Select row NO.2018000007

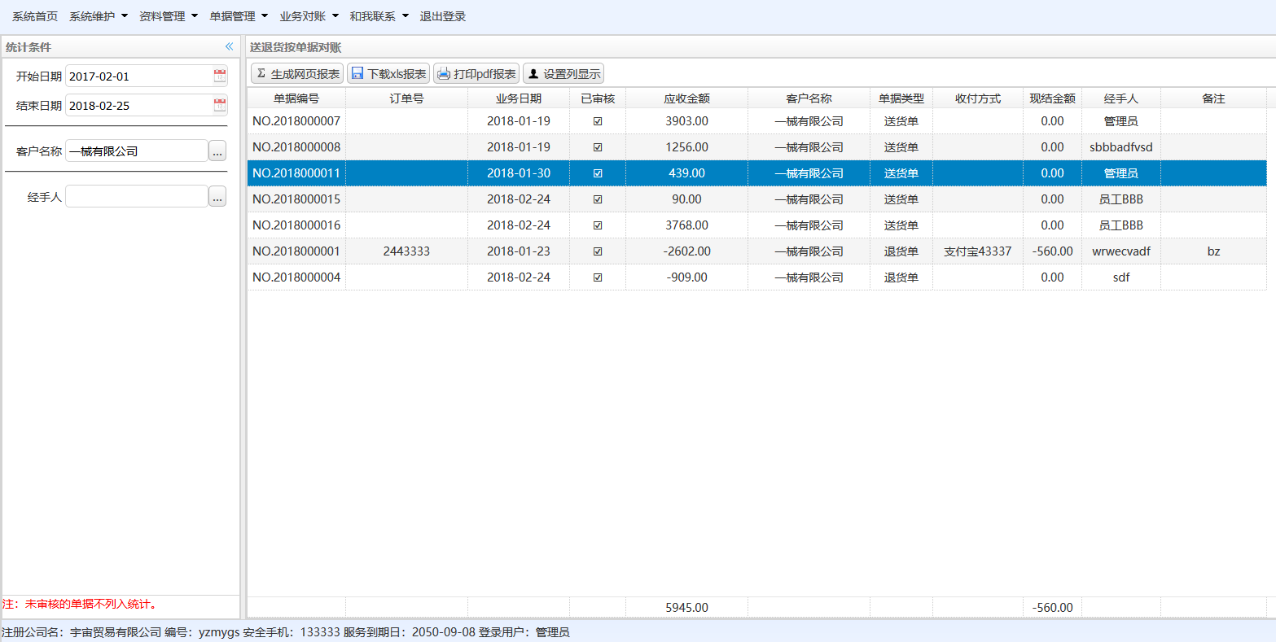coord(756,121)
